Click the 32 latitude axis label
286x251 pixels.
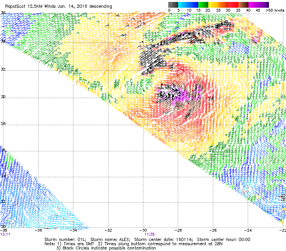point(3,70)
